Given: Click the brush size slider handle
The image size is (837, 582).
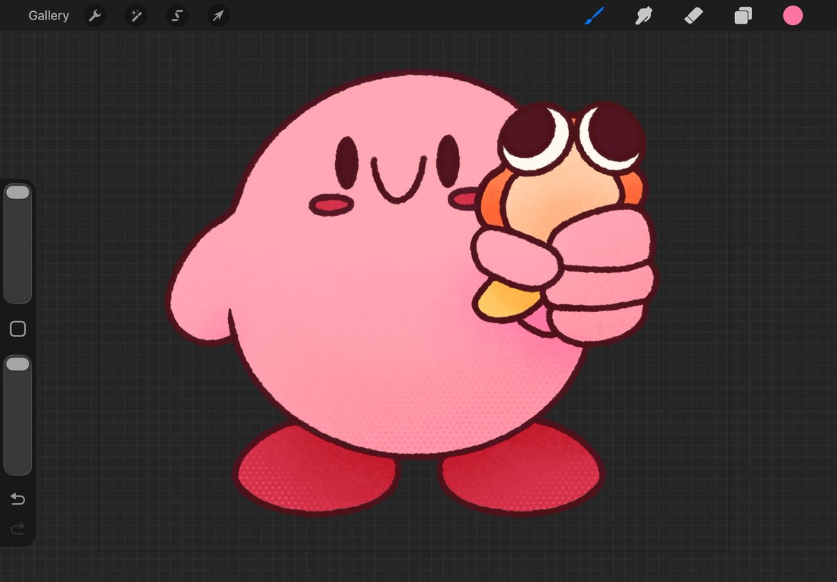Looking at the screenshot, I should tap(17, 192).
